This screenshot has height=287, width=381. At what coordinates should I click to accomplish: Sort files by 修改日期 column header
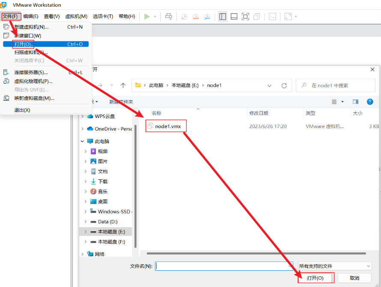click(x=259, y=113)
